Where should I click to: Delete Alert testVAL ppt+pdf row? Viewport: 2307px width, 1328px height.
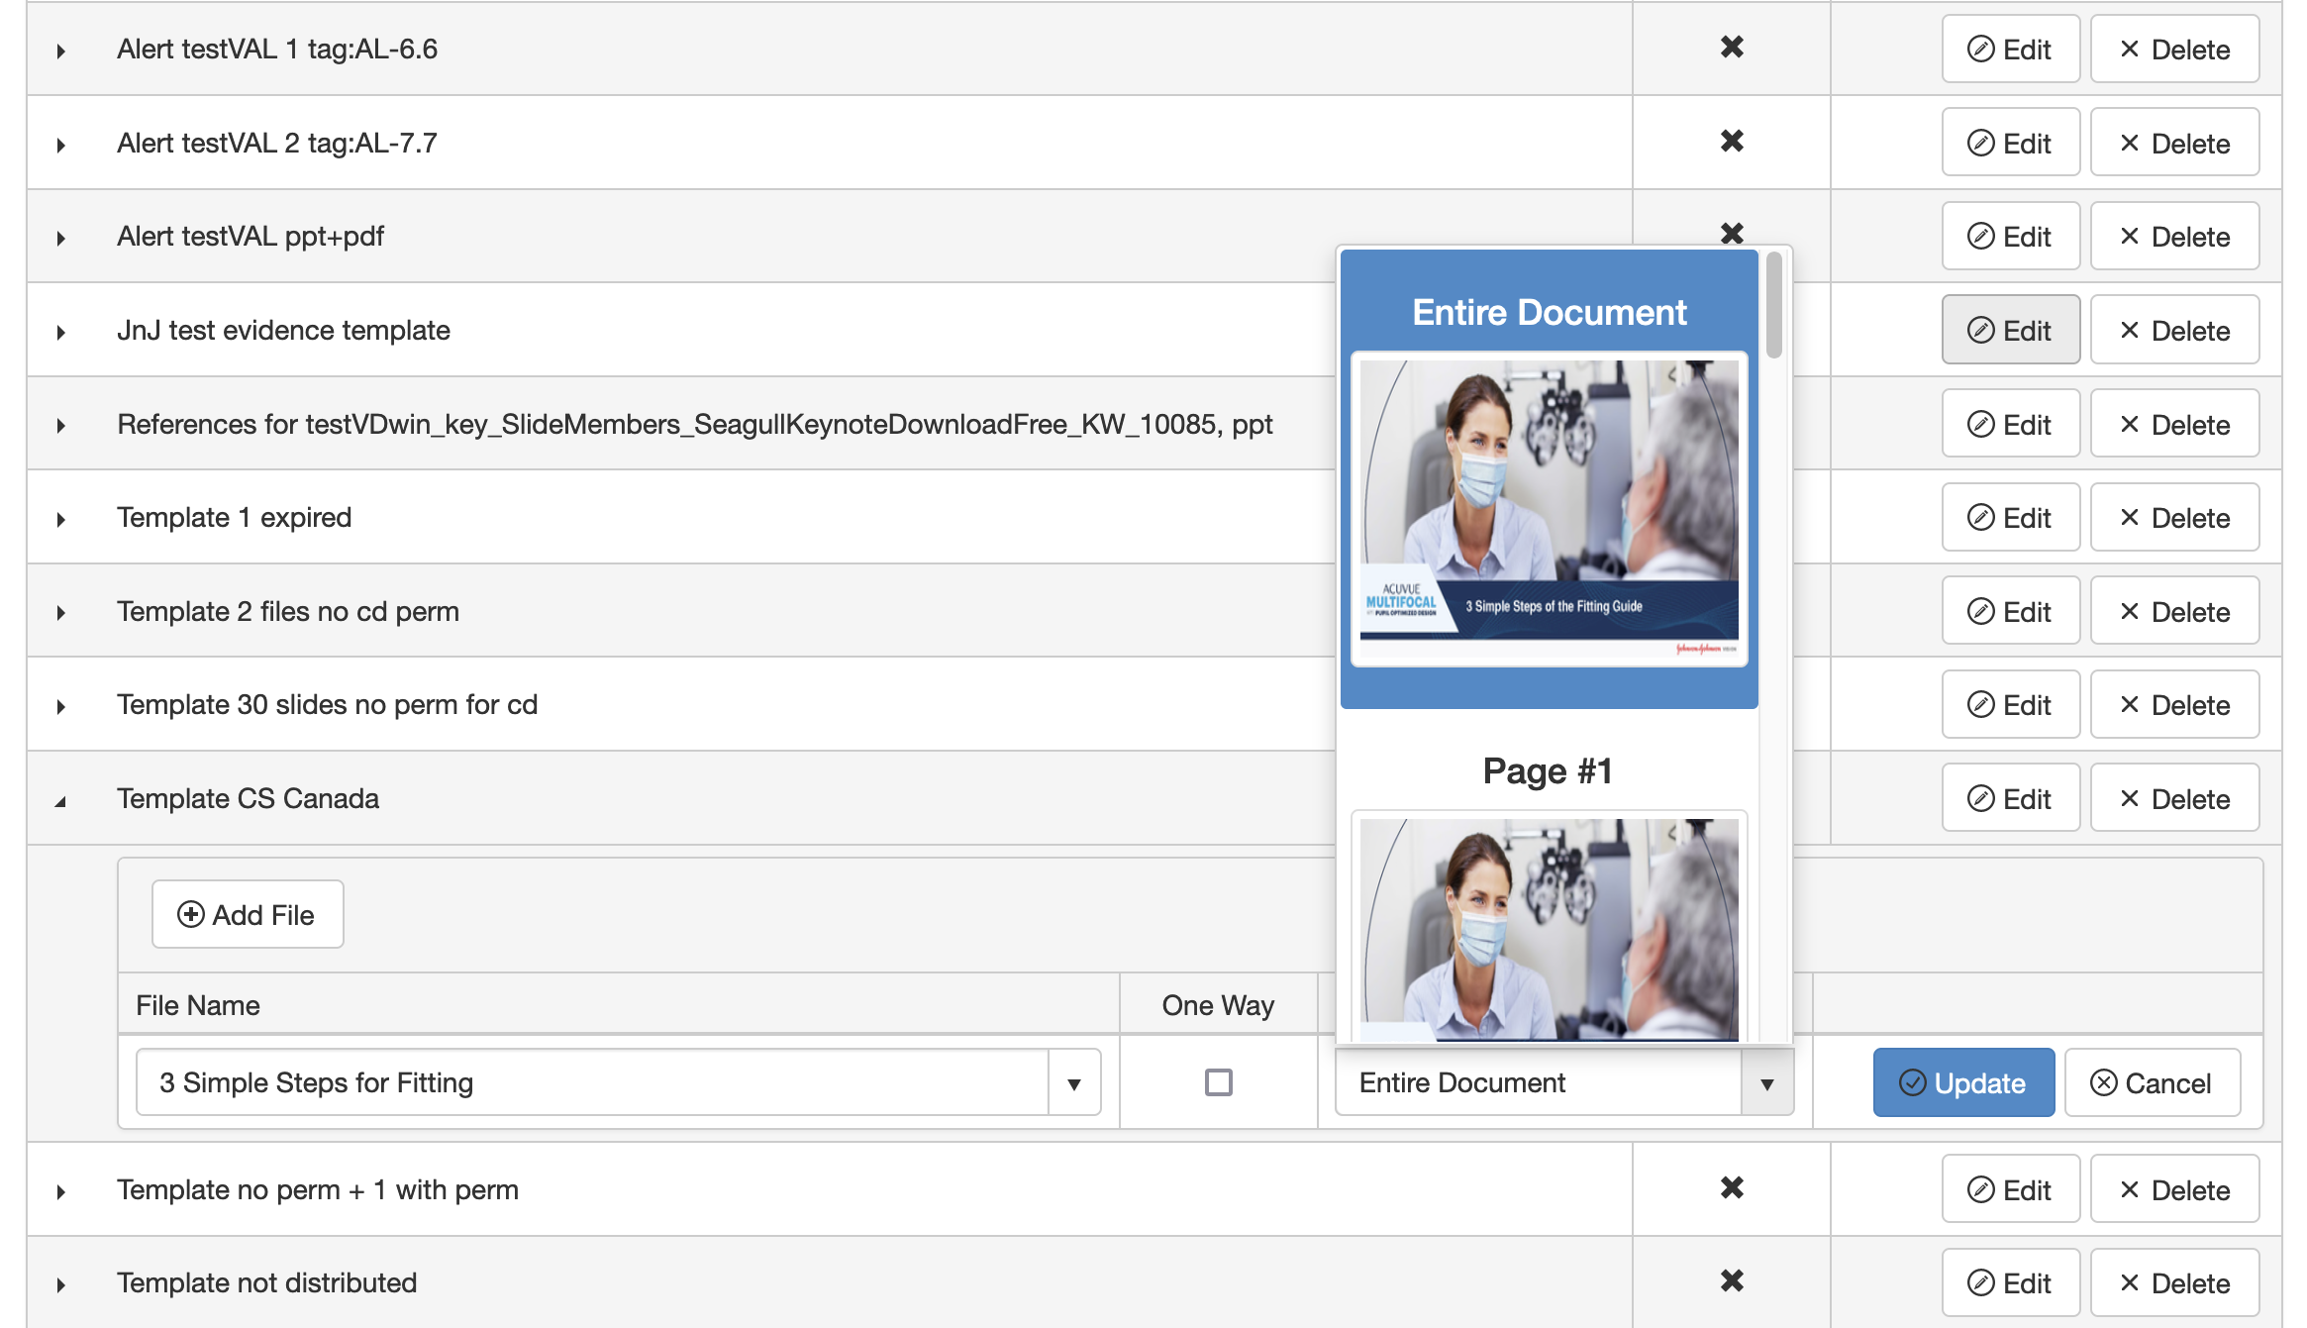click(x=2173, y=237)
